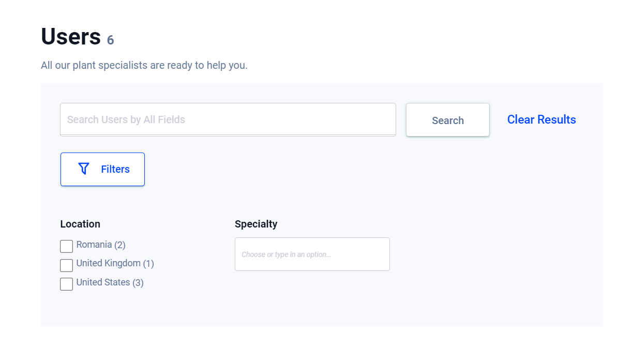Click empty area right of Specialty dropdown
Screen dimensions: 634x348
point(491,254)
